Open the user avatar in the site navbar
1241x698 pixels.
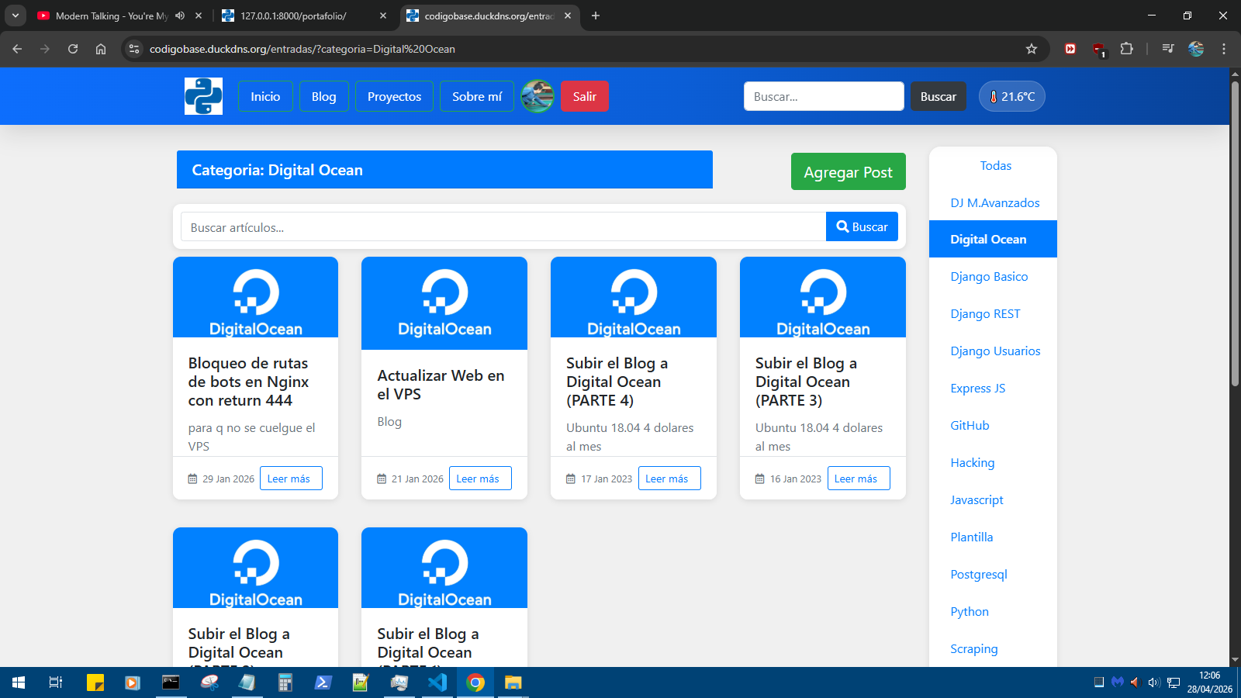click(x=538, y=96)
